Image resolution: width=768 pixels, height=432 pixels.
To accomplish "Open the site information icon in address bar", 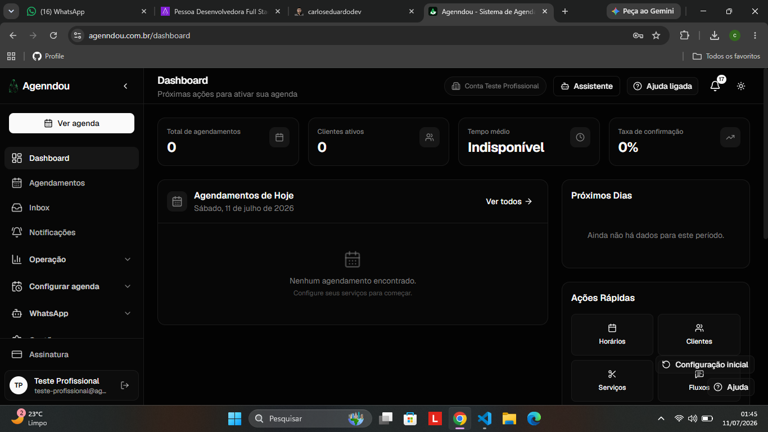I will 78,35.
